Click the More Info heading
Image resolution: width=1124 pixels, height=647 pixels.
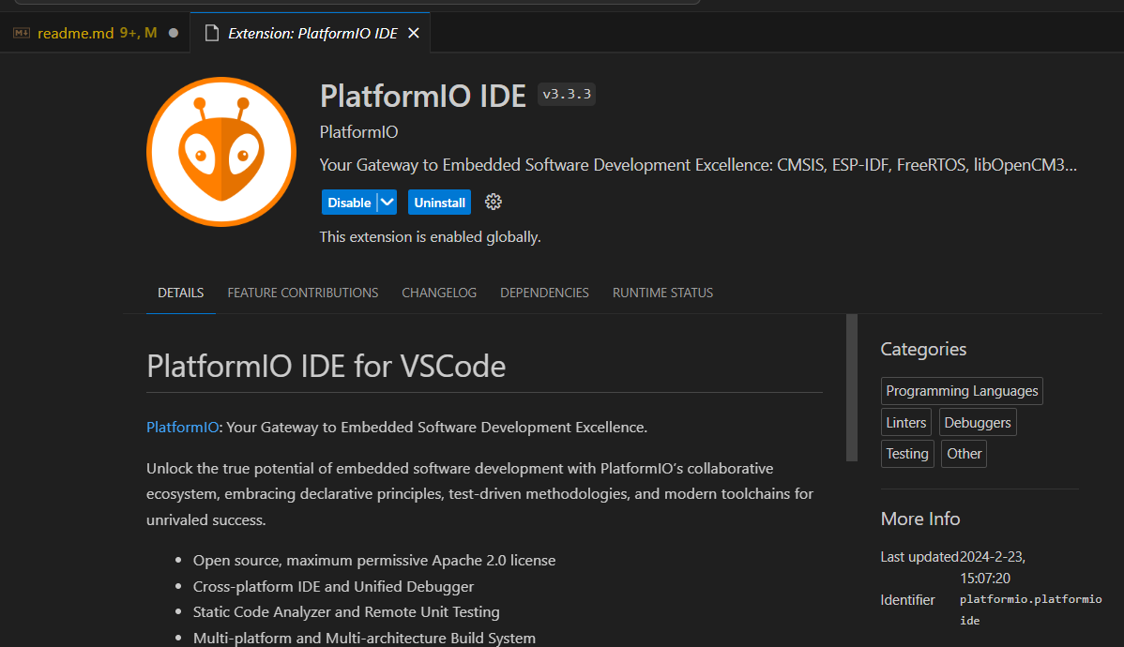pos(920,519)
